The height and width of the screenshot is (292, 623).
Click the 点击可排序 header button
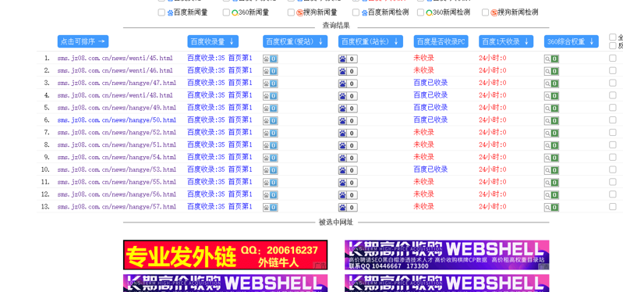(83, 41)
